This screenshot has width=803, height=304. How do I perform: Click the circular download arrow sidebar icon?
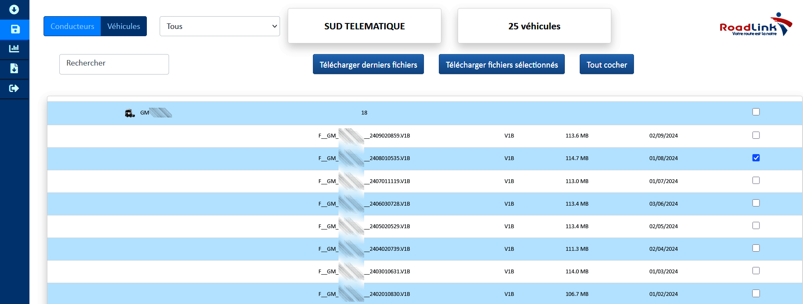click(14, 9)
